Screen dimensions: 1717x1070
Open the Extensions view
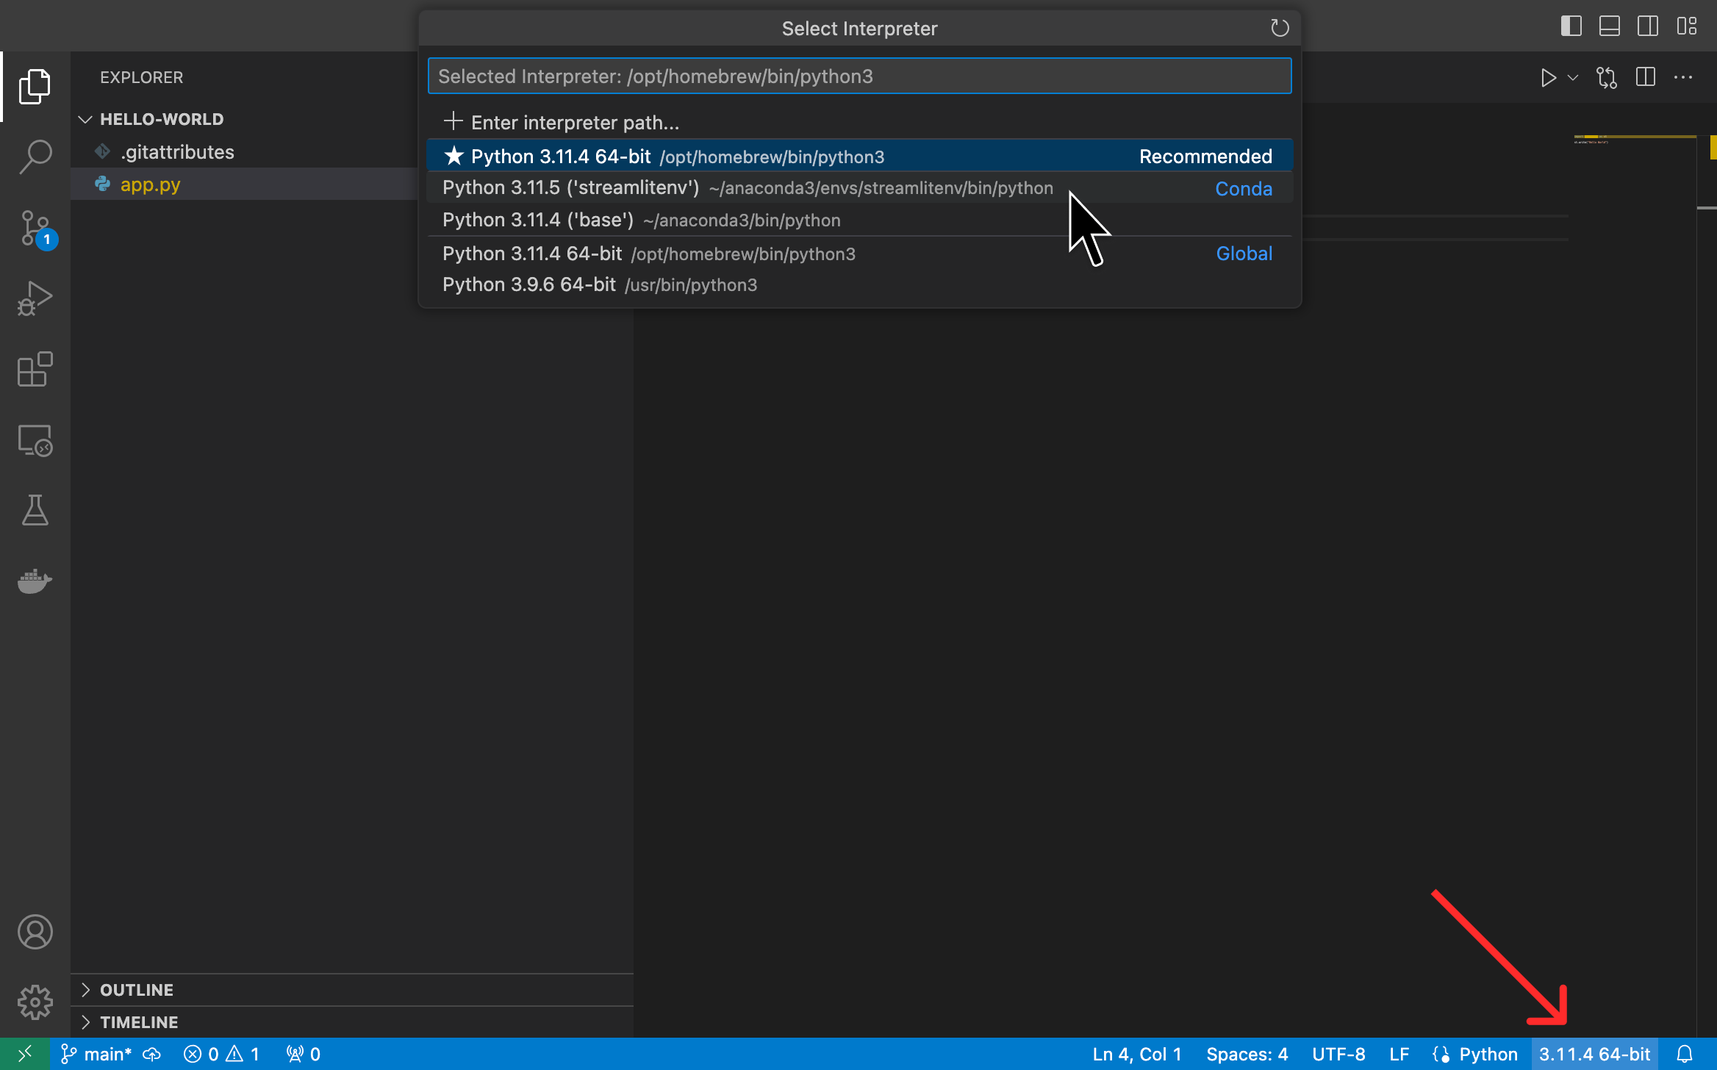point(35,370)
